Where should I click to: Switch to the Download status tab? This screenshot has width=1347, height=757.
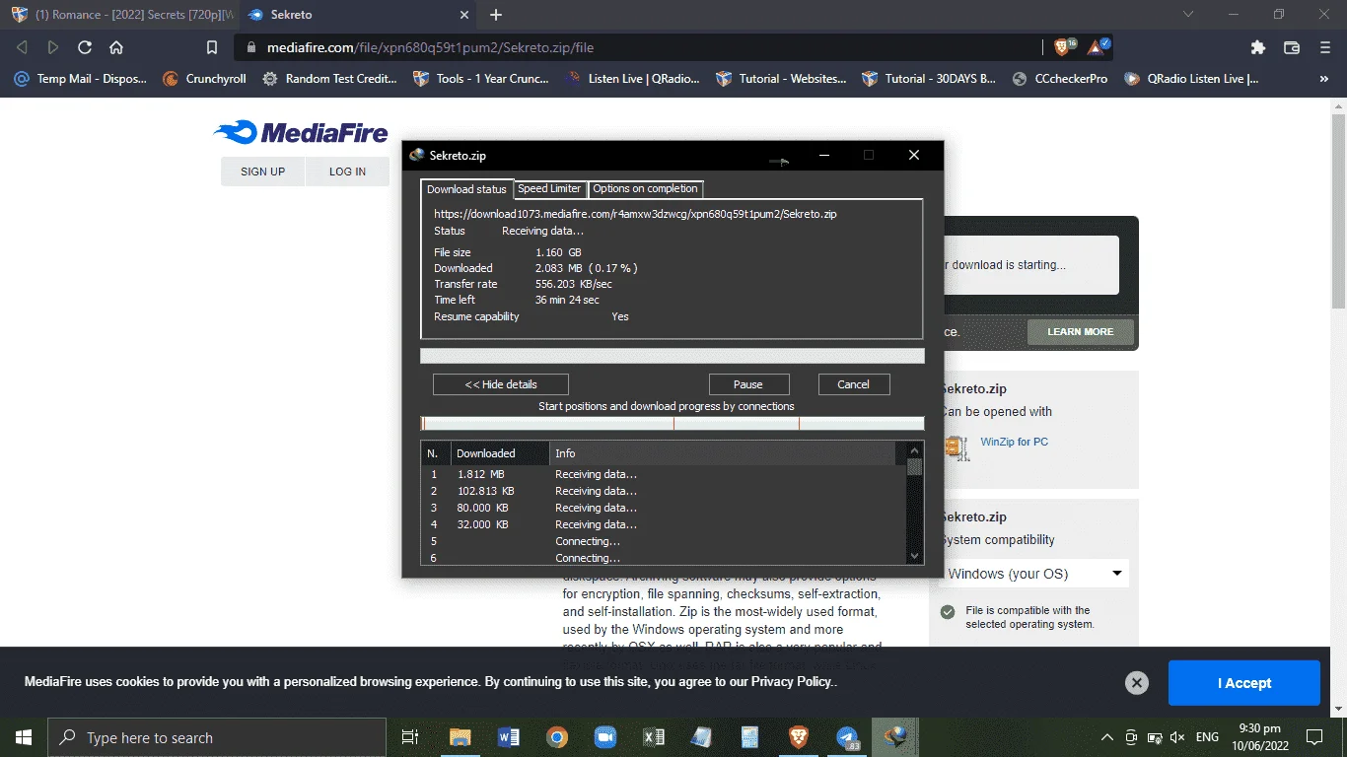click(x=466, y=189)
